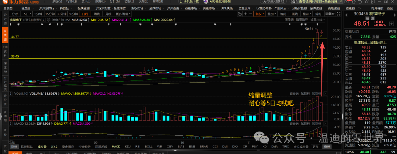
Task: Open 分析(A) menu
Action: pyautogui.click(x=114, y=1)
